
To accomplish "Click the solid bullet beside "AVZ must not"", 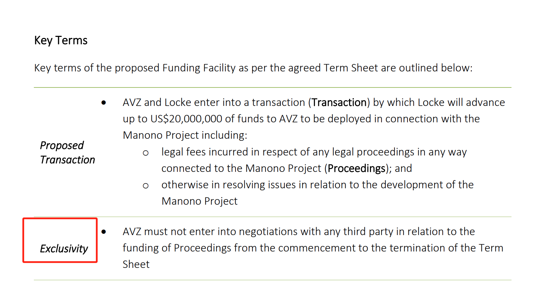I will coord(104,232).
